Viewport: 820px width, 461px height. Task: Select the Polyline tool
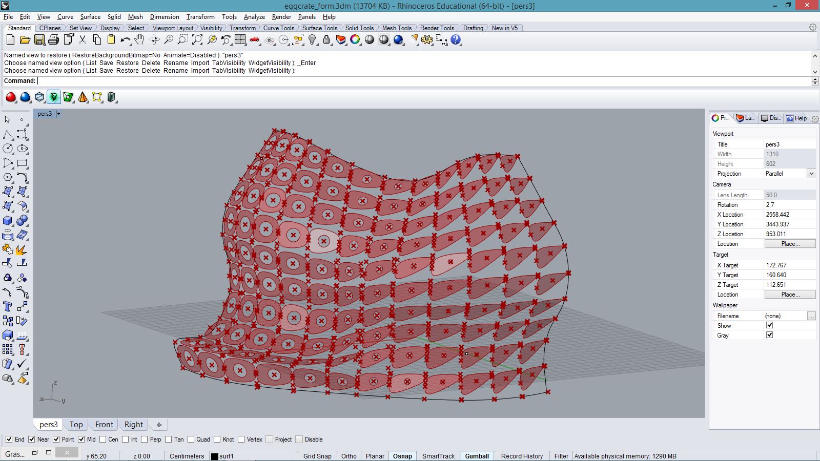(8, 134)
